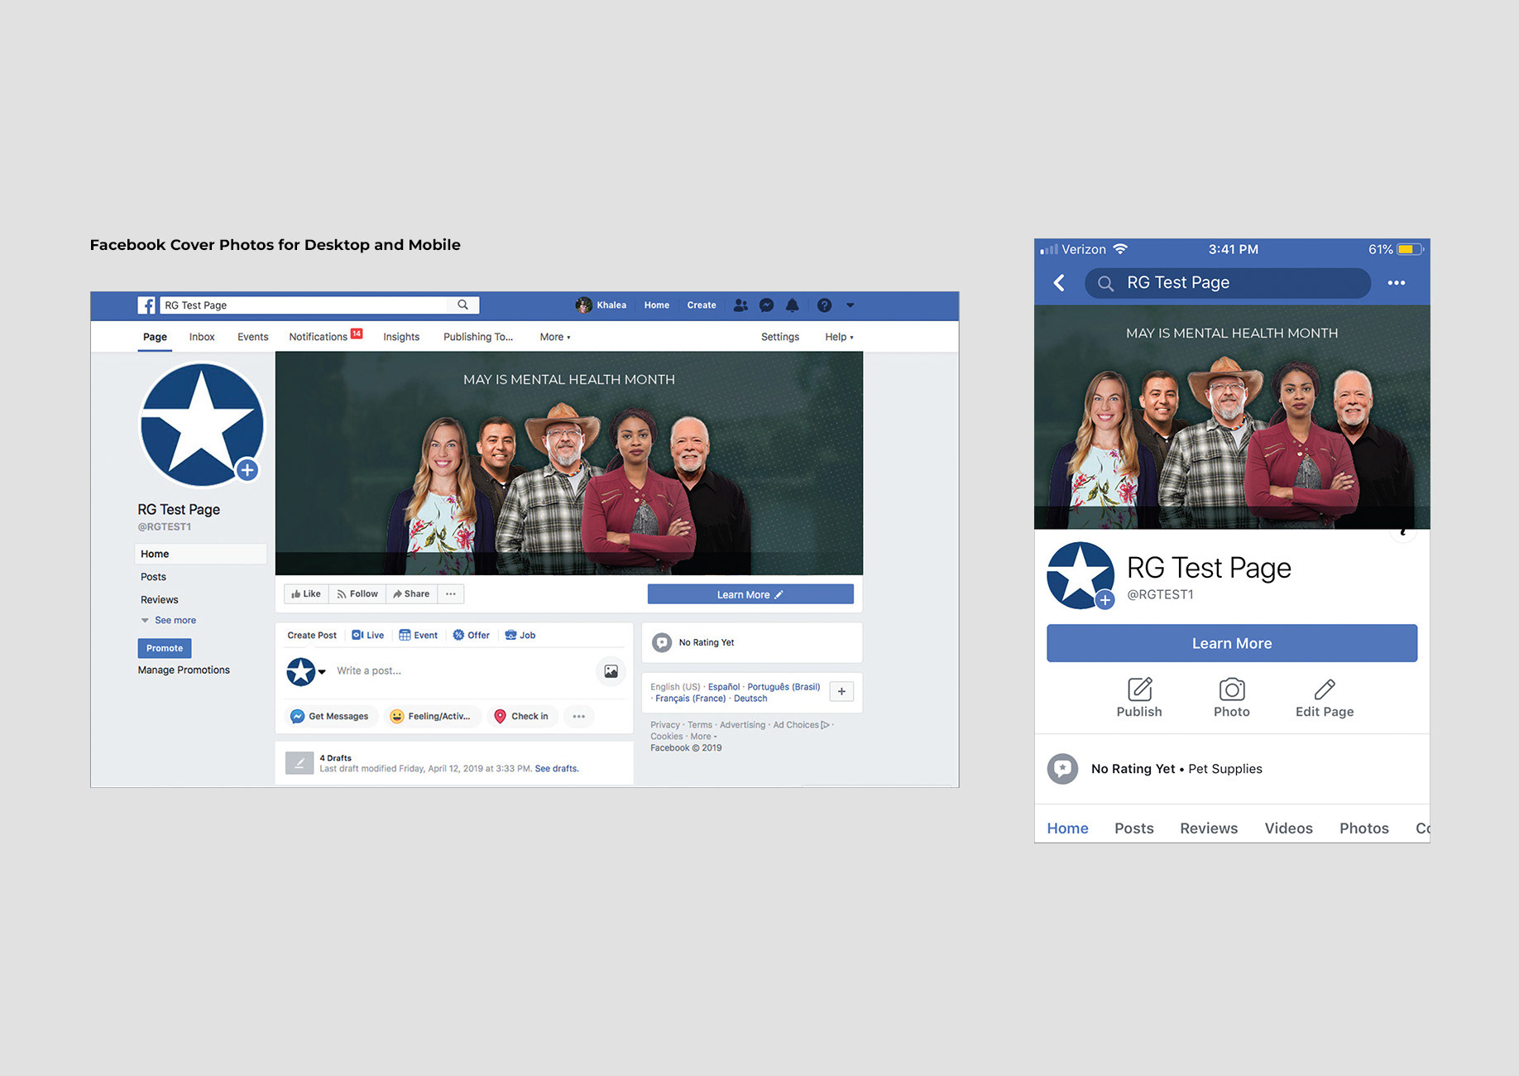Click Create Post tab label
The height and width of the screenshot is (1076, 1519).
(312, 636)
